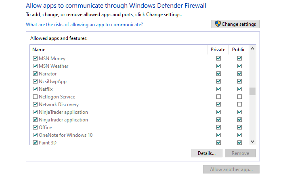The width and height of the screenshot is (287, 186).
Task: Uncheck Private for Office
Action: [218, 127]
